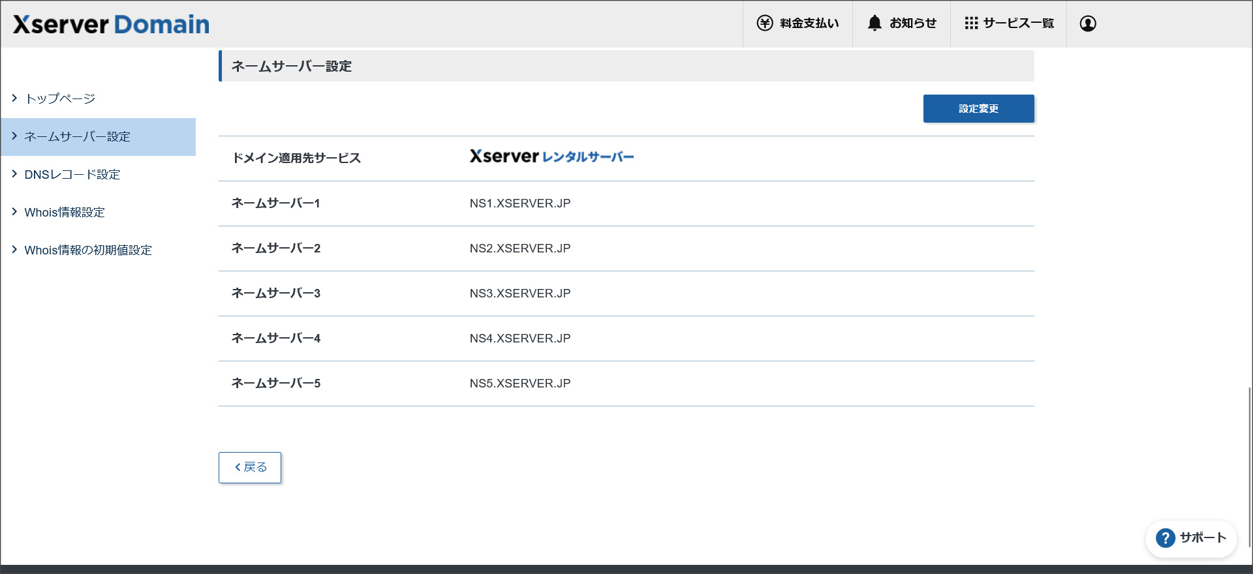Click the notification bell icon
Image resolution: width=1253 pixels, height=574 pixels.
tap(874, 23)
